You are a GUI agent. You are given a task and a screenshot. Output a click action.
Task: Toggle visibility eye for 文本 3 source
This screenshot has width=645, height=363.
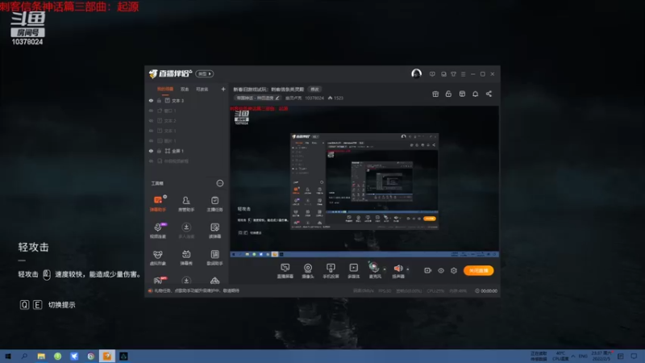pyautogui.click(x=151, y=100)
